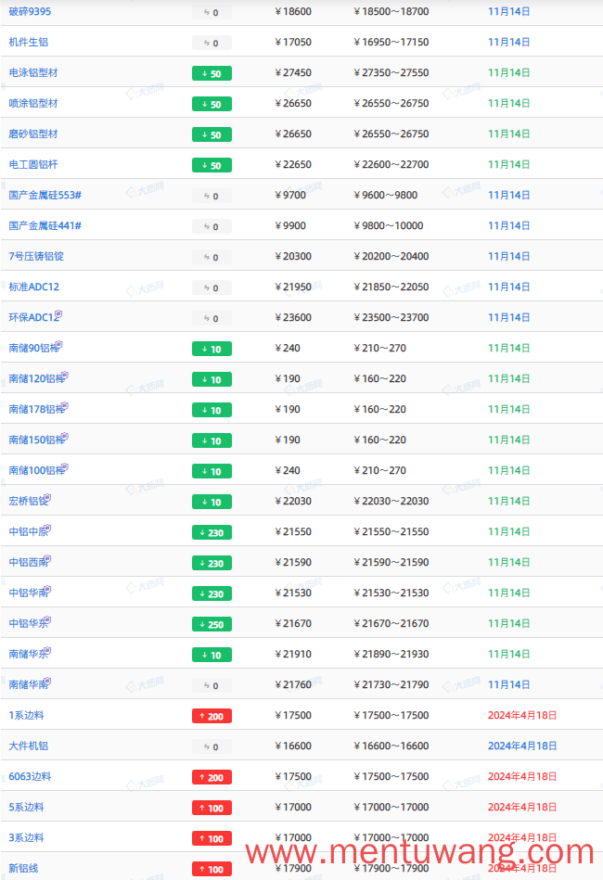Click the green ↓50 badge for 电泳铝型材
603x880 pixels.
point(212,73)
